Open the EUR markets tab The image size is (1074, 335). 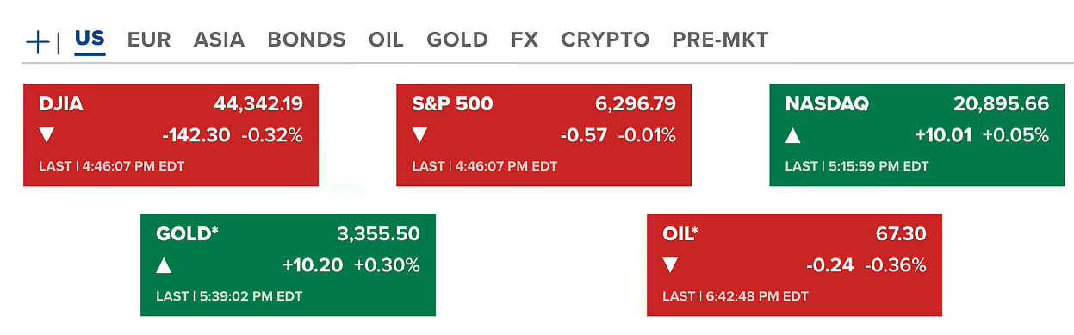click(x=149, y=40)
